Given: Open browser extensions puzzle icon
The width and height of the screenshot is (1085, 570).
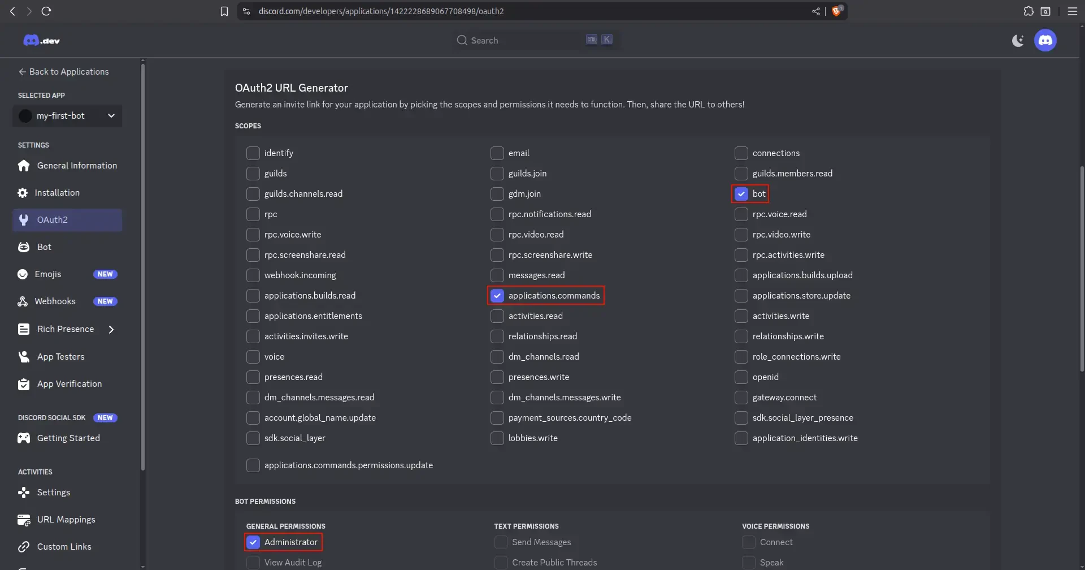Looking at the screenshot, I should click(x=1028, y=11).
